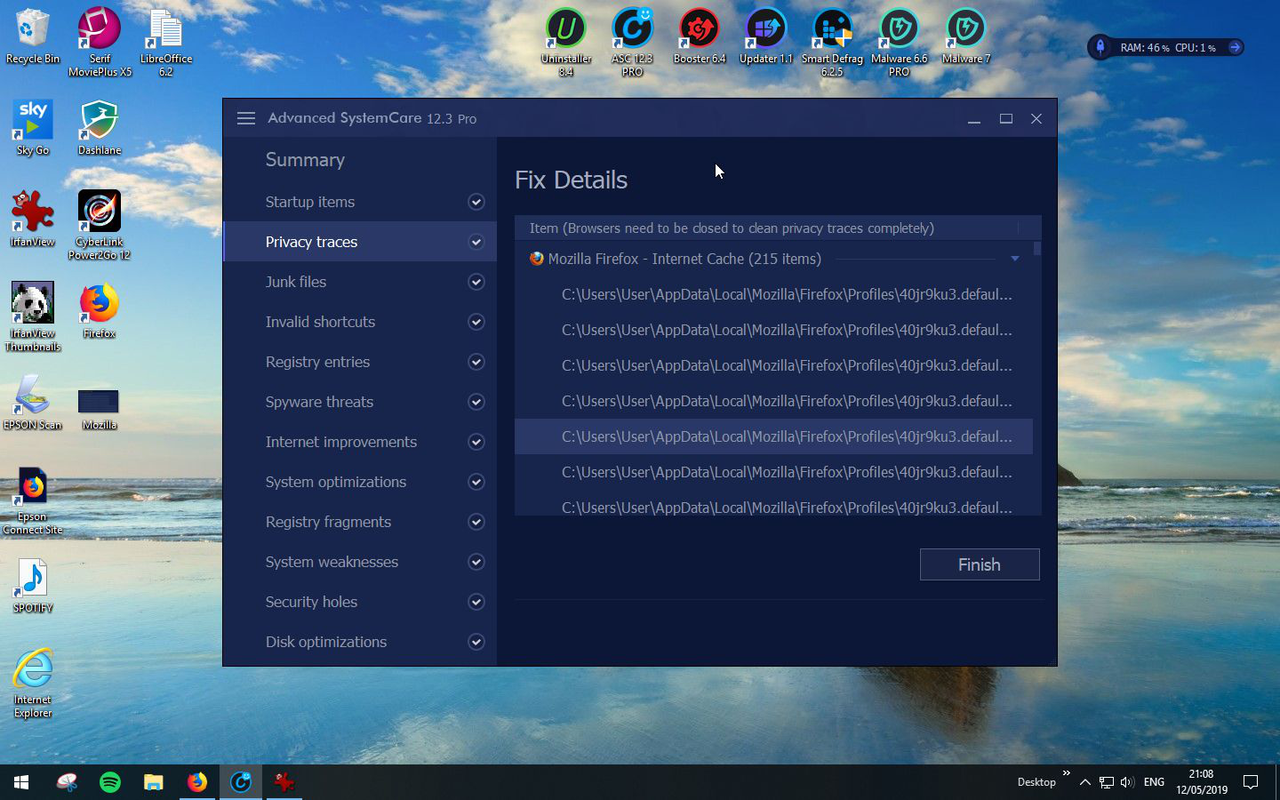Collapse Mozilla Firefox Internet Cache group arrow
Viewport: 1280px width, 800px height.
coord(1014,259)
